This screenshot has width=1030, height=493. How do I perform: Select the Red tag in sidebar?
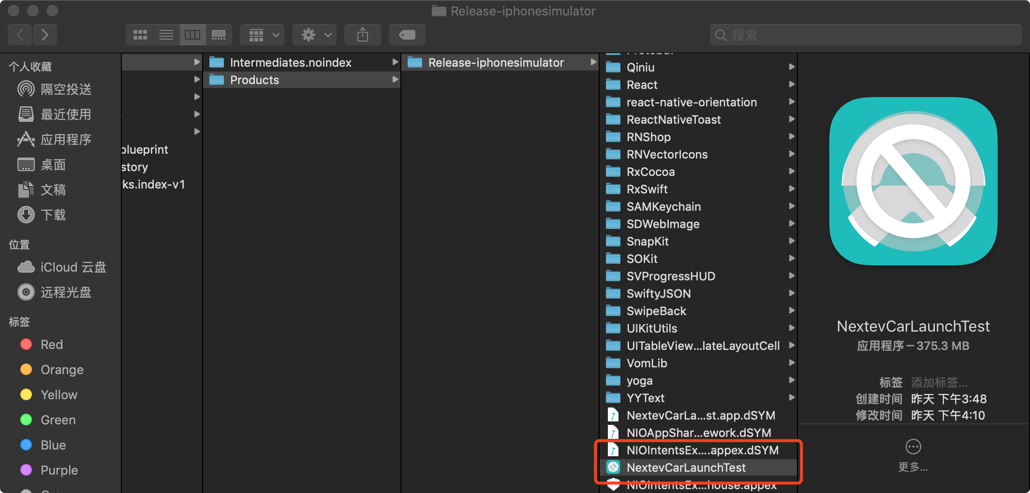pos(51,345)
